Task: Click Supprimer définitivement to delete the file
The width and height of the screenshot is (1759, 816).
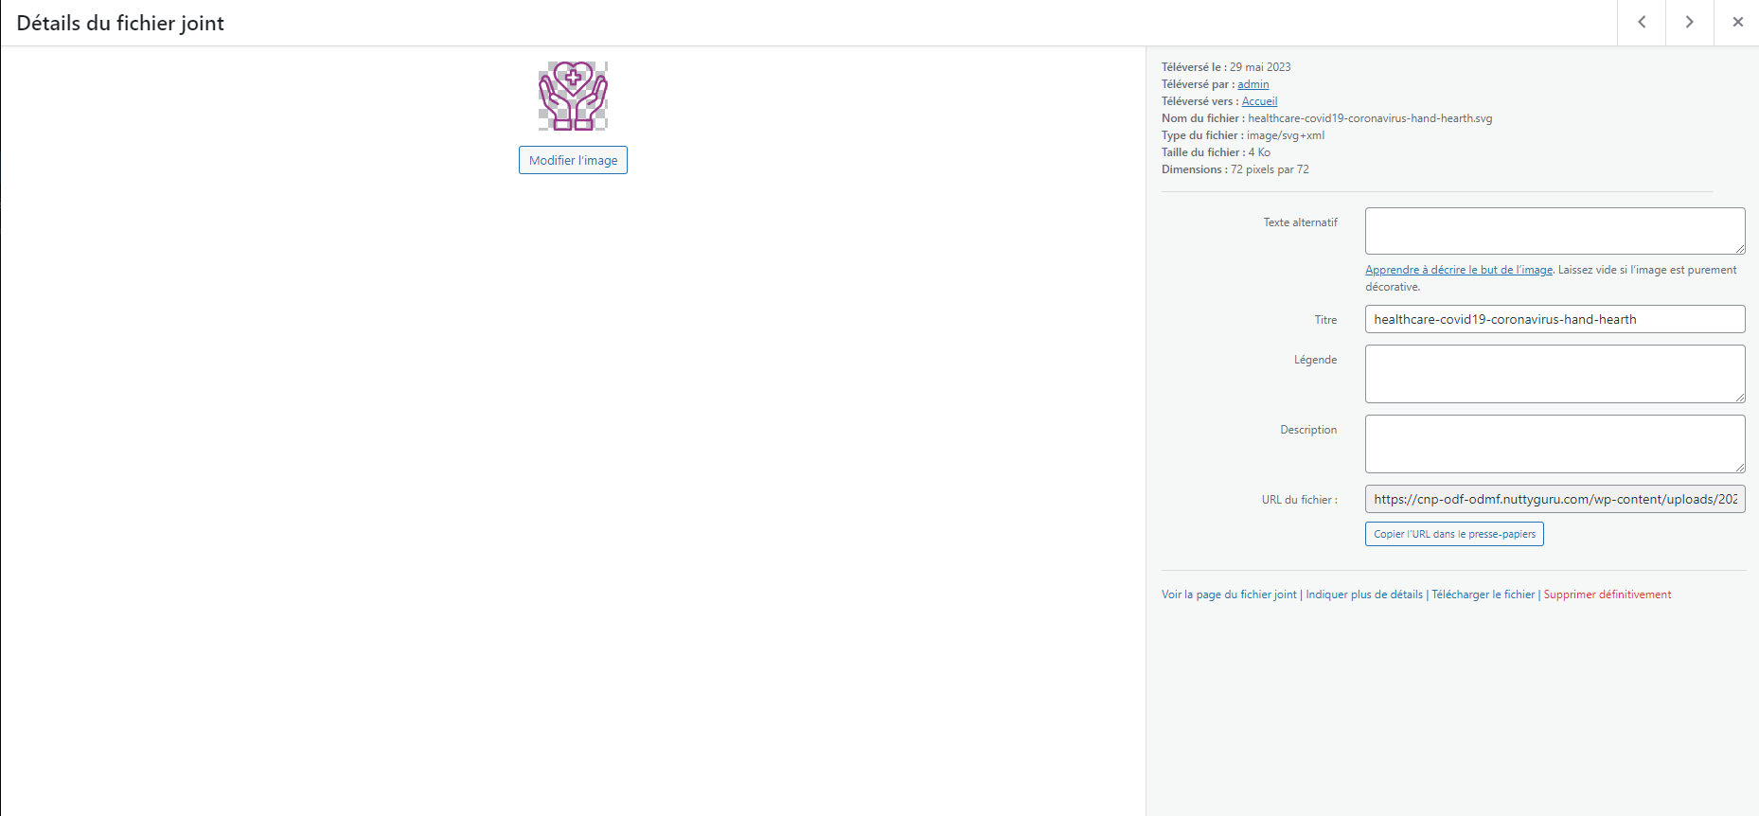Action: point(1608,594)
